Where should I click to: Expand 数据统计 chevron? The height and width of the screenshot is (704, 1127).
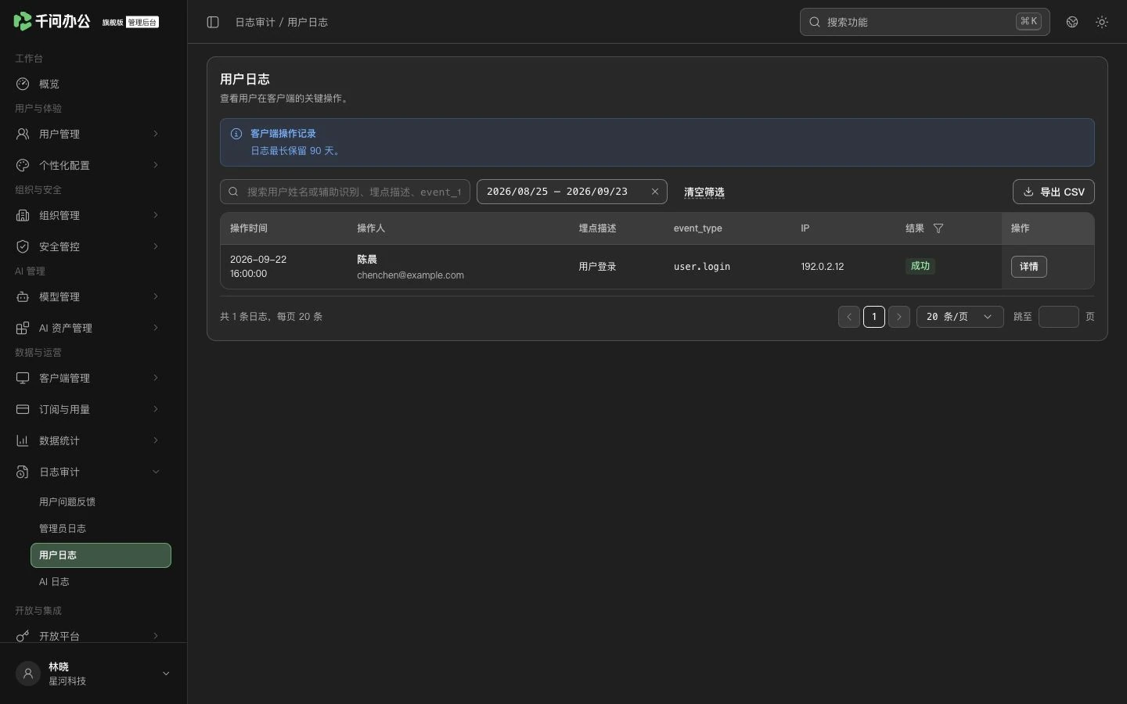(x=156, y=440)
